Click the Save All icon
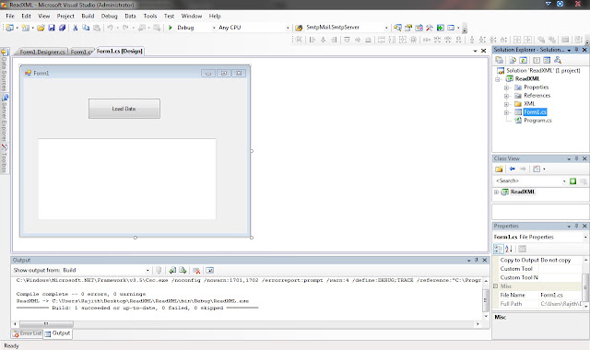This screenshot has height=350, width=590. coord(62,28)
